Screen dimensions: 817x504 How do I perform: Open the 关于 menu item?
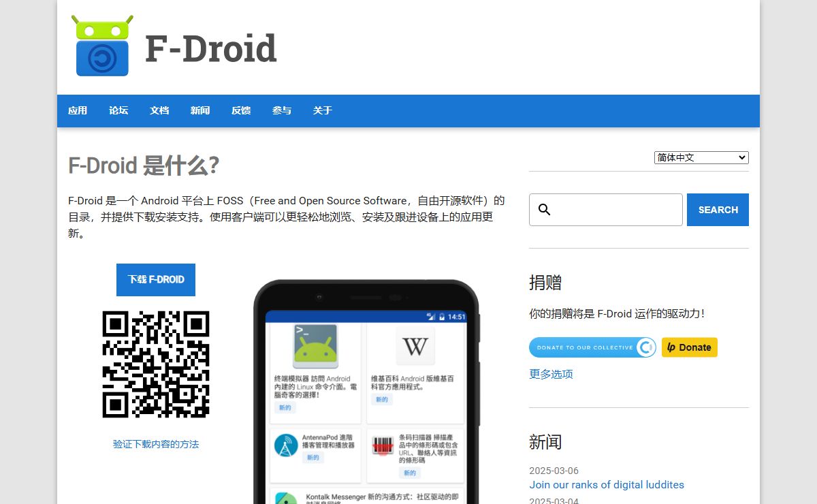(x=323, y=110)
